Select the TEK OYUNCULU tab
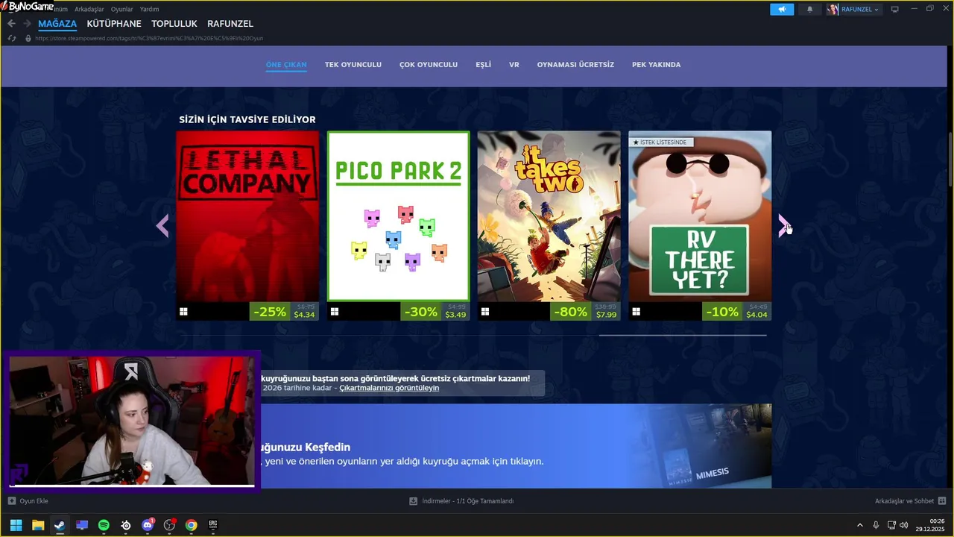Image resolution: width=954 pixels, height=537 pixels. 353,65
